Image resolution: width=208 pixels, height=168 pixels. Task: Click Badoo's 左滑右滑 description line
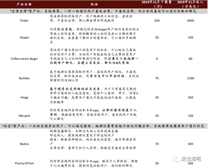click(x=93, y=148)
